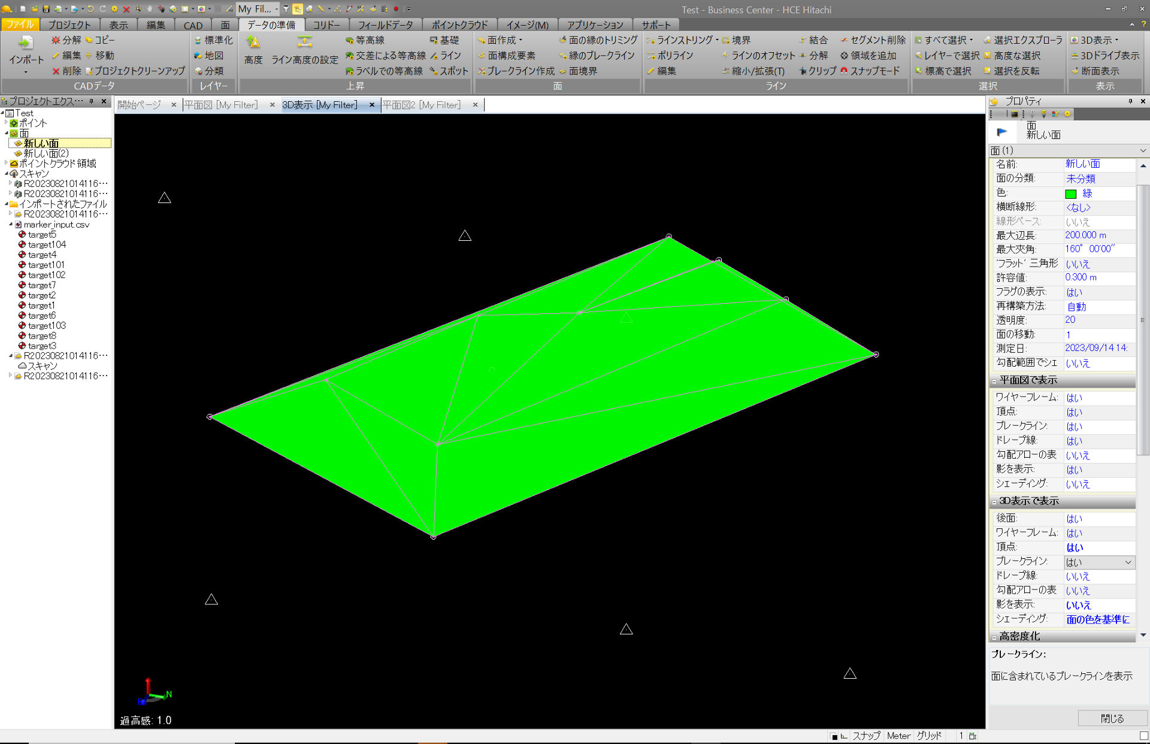Open the Section view (断面表示)
This screenshot has height=744, width=1150.
click(1095, 71)
